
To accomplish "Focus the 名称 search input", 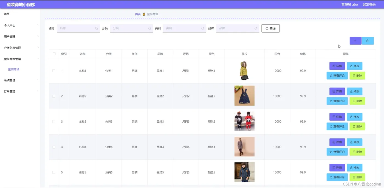I will [x=78, y=28].
